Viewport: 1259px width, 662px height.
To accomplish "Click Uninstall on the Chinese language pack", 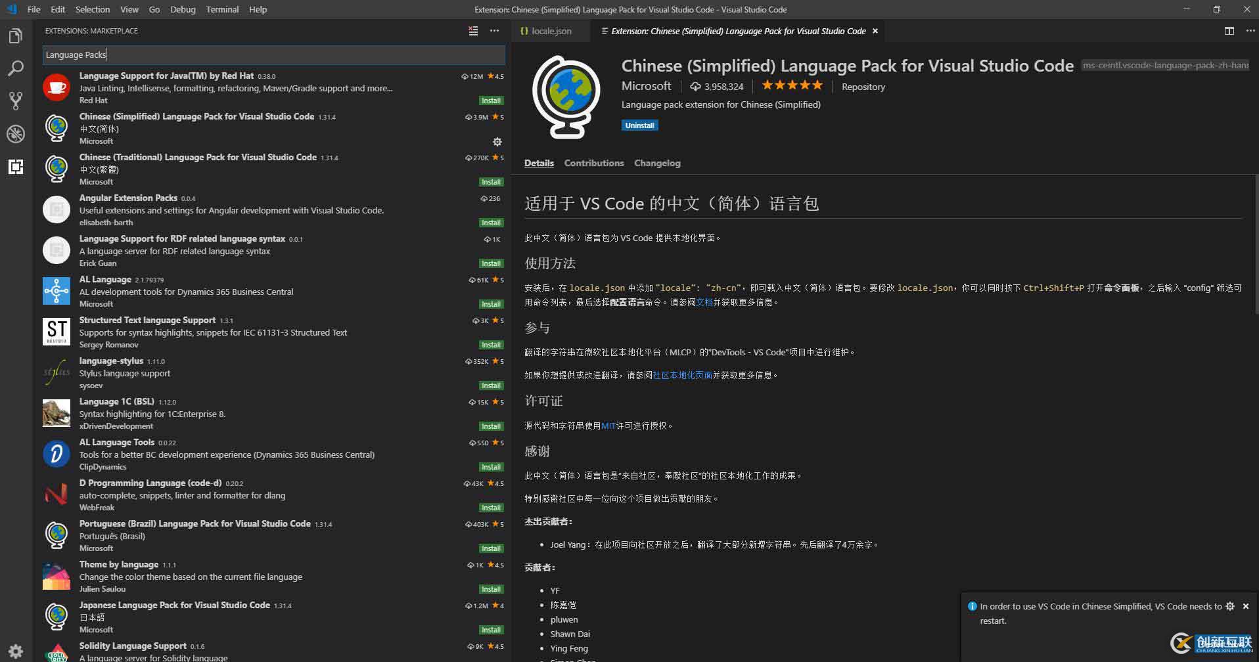I will [x=639, y=125].
